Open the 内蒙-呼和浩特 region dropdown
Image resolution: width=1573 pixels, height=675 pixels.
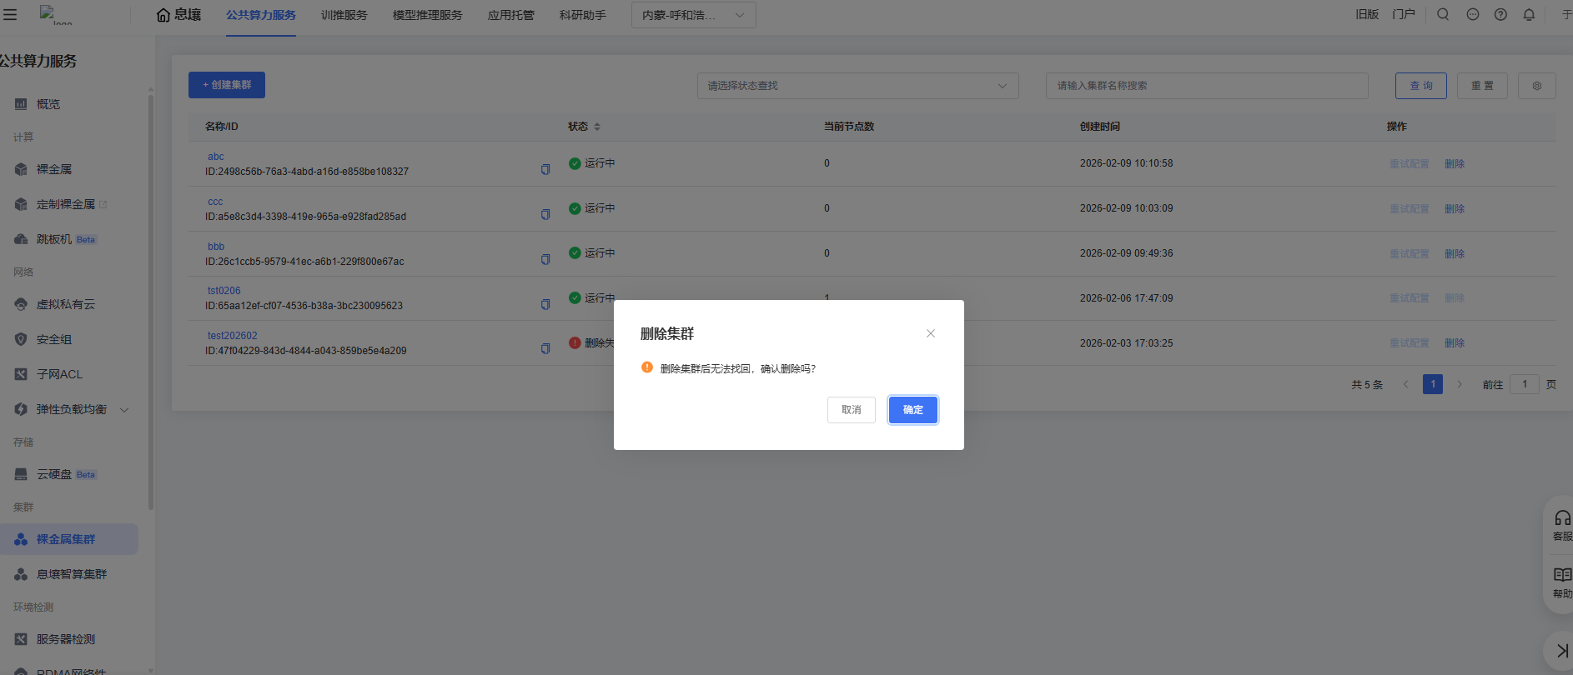693,15
